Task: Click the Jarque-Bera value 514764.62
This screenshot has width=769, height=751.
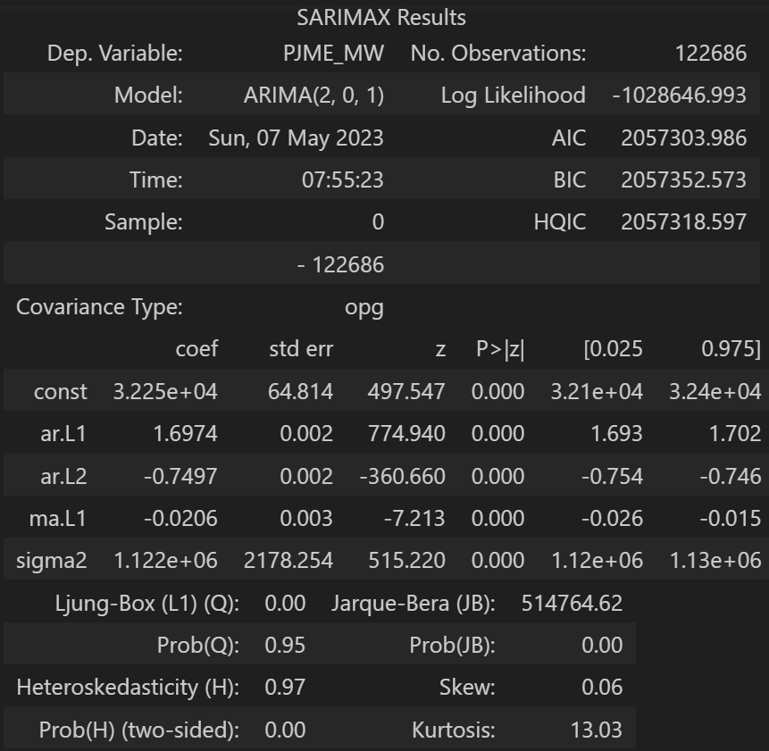Action: [x=572, y=603]
